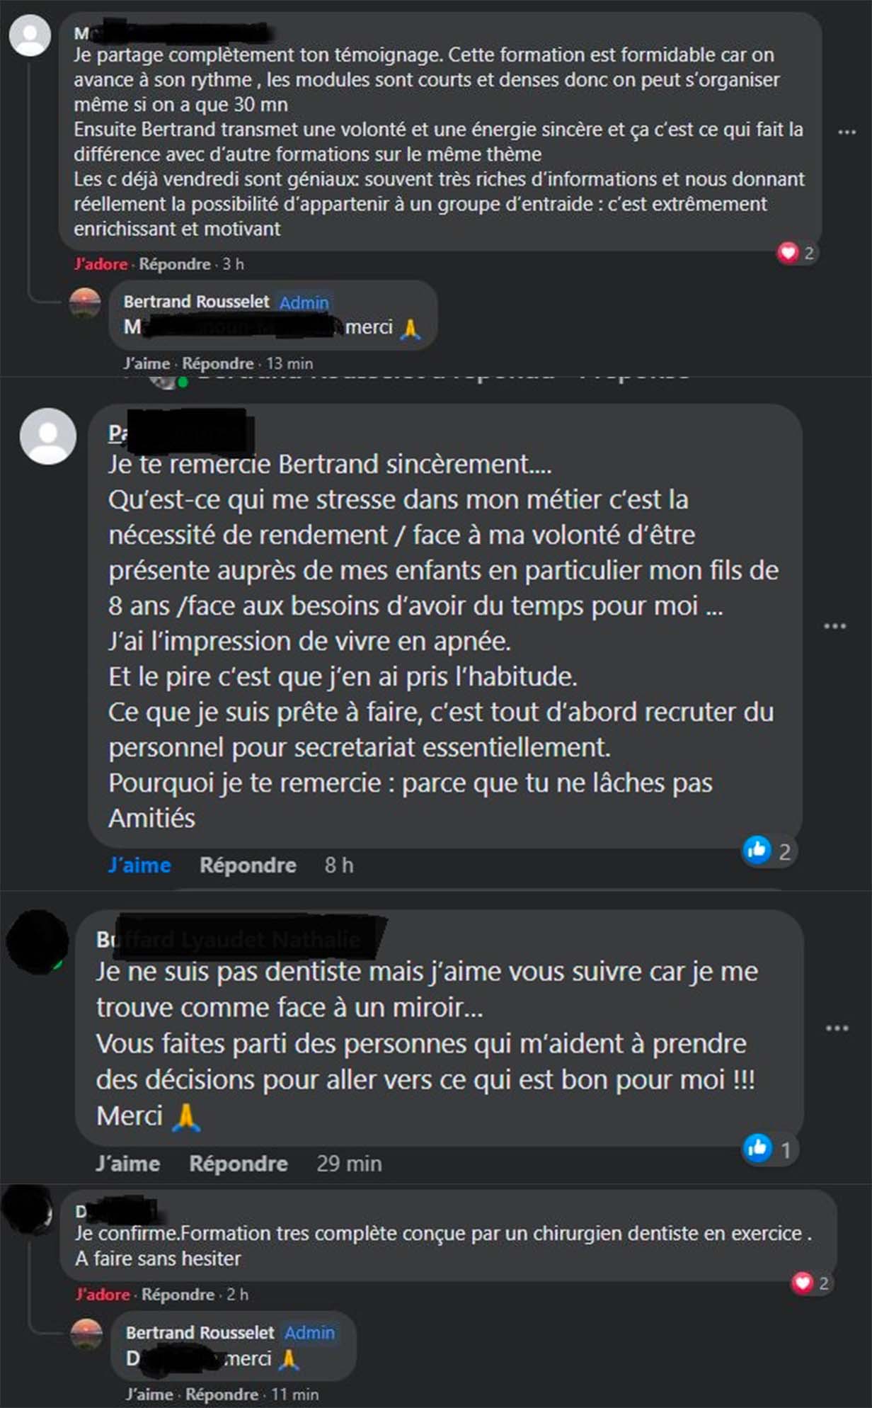Toggle blue J'aime on the 8 h comment

139,865
